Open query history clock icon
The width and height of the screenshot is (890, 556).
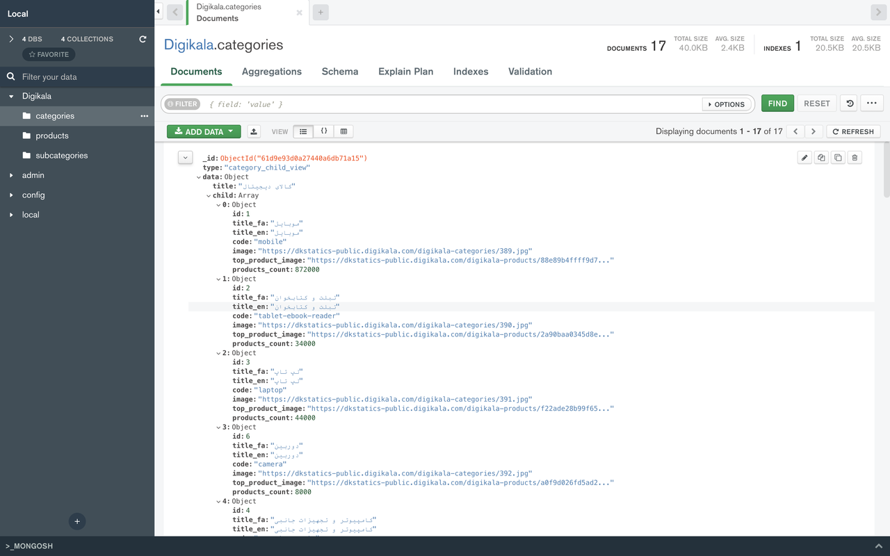849,104
